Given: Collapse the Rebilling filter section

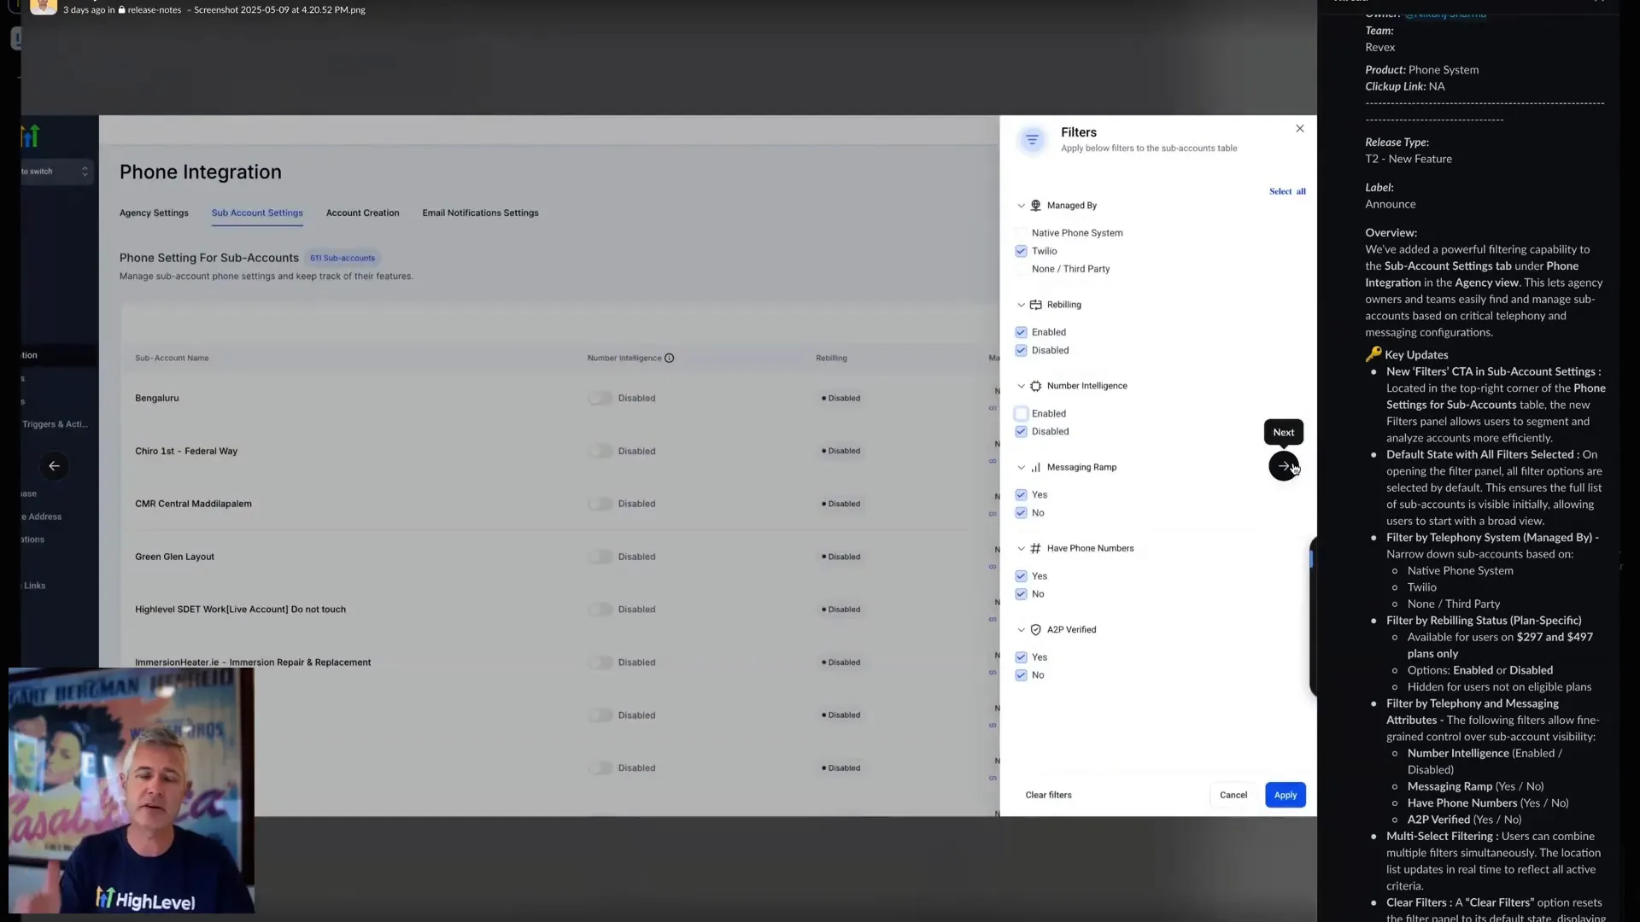Looking at the screenshot, I should (1021, 305).
